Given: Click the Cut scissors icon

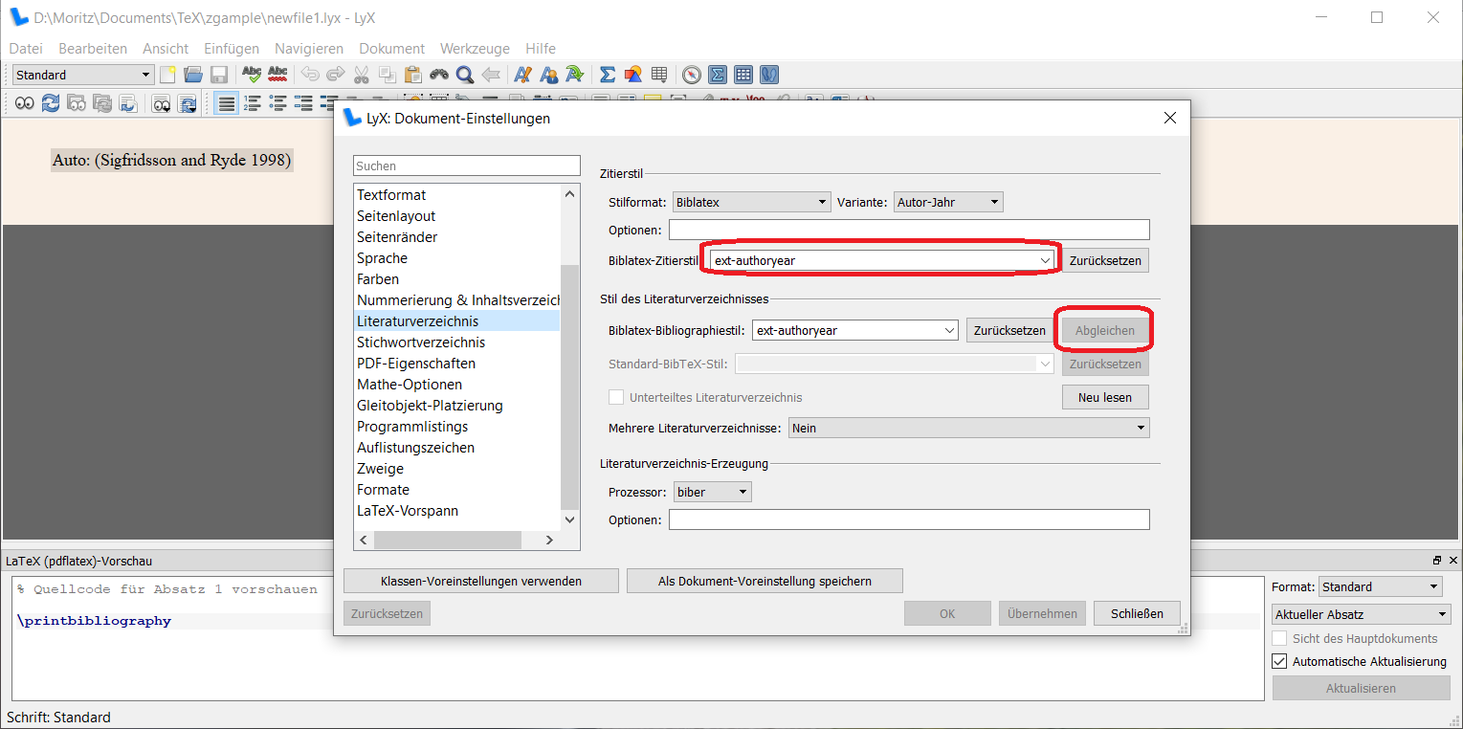Looking at the screenshot, I should pyautogui.click(x=362, y=75).
